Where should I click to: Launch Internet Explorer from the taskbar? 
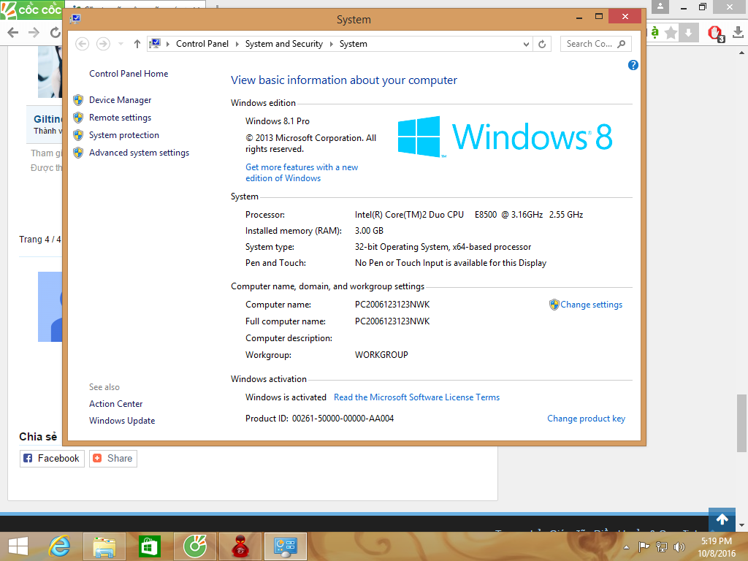click(60, 546)
